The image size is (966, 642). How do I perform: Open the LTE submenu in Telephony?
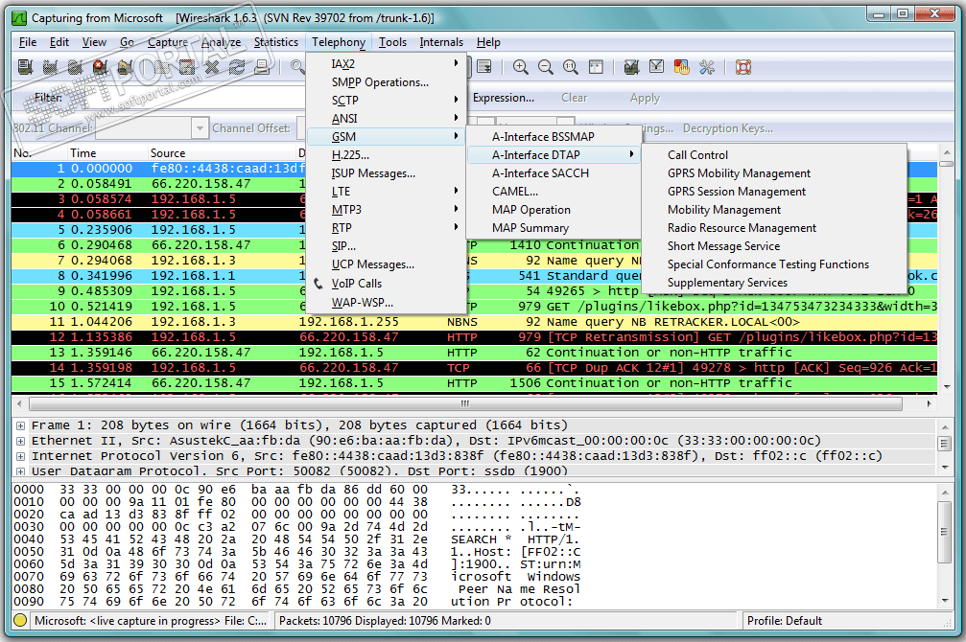[x=342, y=192]
